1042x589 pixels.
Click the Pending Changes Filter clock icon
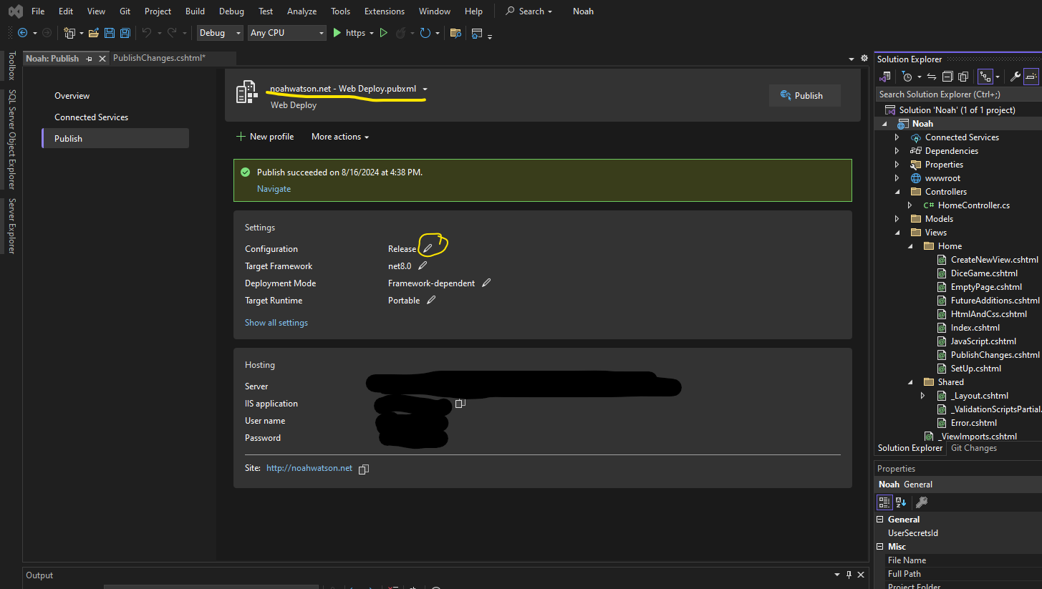click(907, 77)
